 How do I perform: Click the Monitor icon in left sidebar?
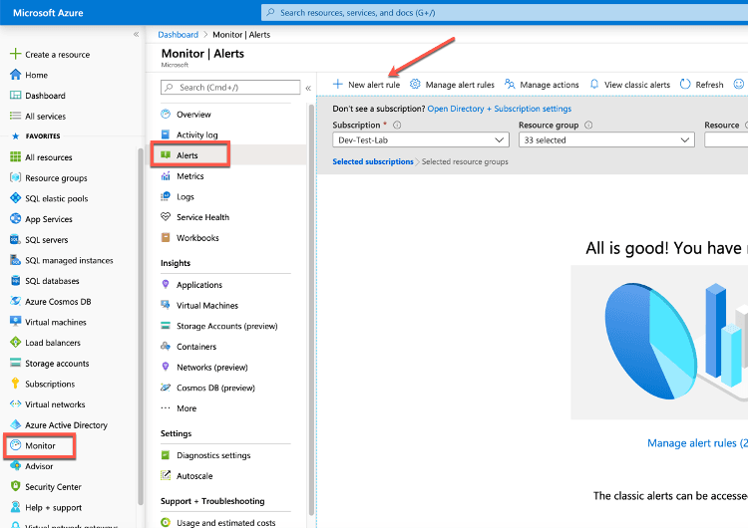tap(15, 445)
